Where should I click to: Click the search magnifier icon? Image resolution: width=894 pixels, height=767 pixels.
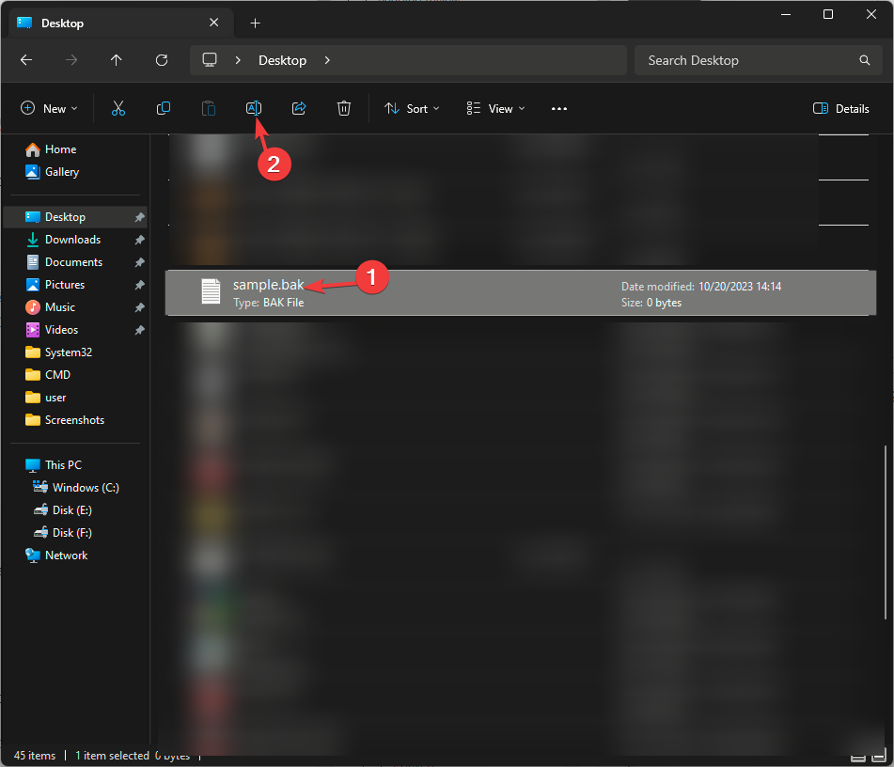coord(864,60)
